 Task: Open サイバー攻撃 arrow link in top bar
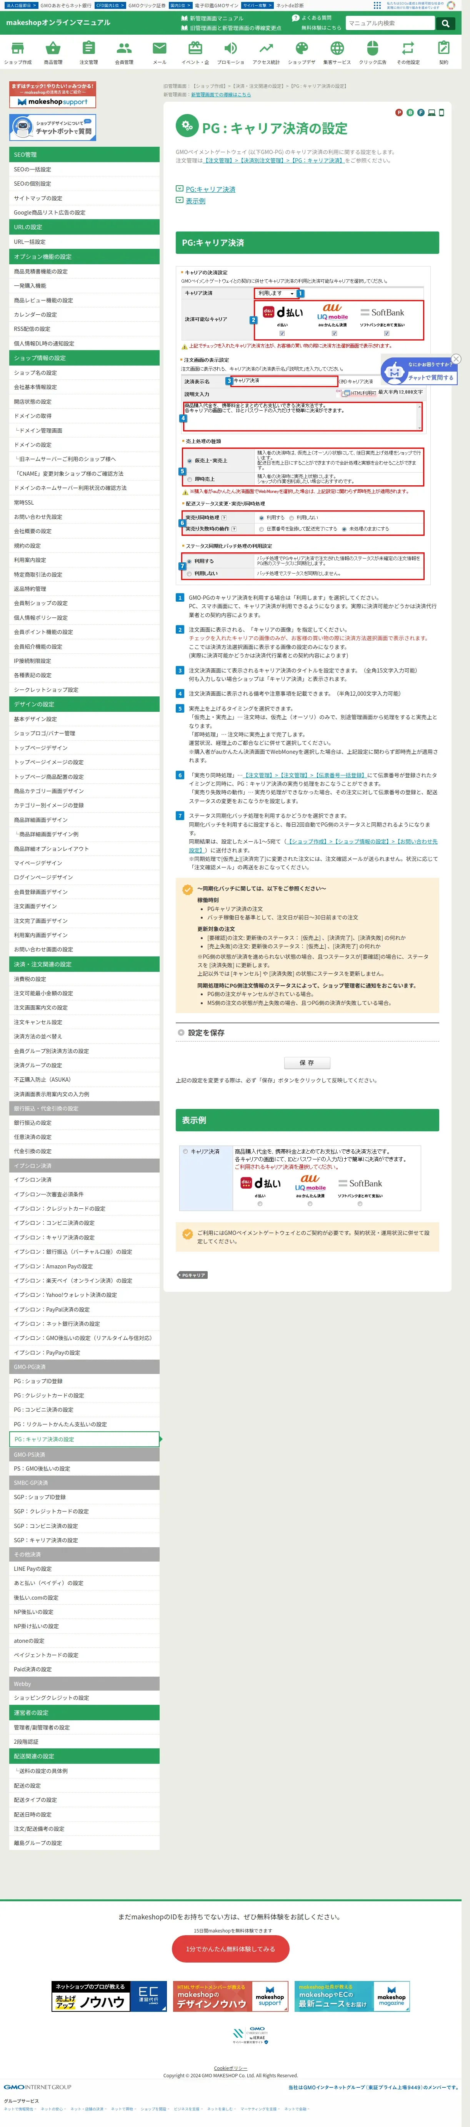click(x=257, y=5)
